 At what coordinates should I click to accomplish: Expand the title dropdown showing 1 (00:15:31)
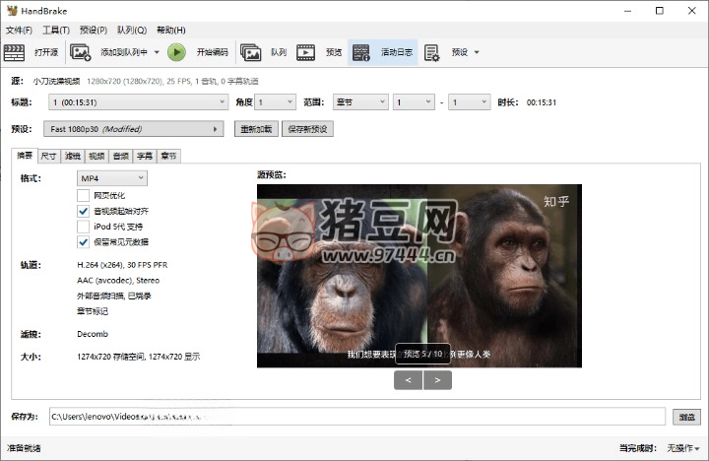click(x=138, y=101)
